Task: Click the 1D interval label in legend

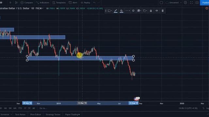Action: pos(33,8)
